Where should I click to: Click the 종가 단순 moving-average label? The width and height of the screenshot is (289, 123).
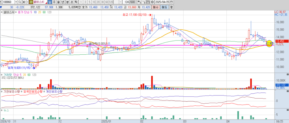click(23, 12)
